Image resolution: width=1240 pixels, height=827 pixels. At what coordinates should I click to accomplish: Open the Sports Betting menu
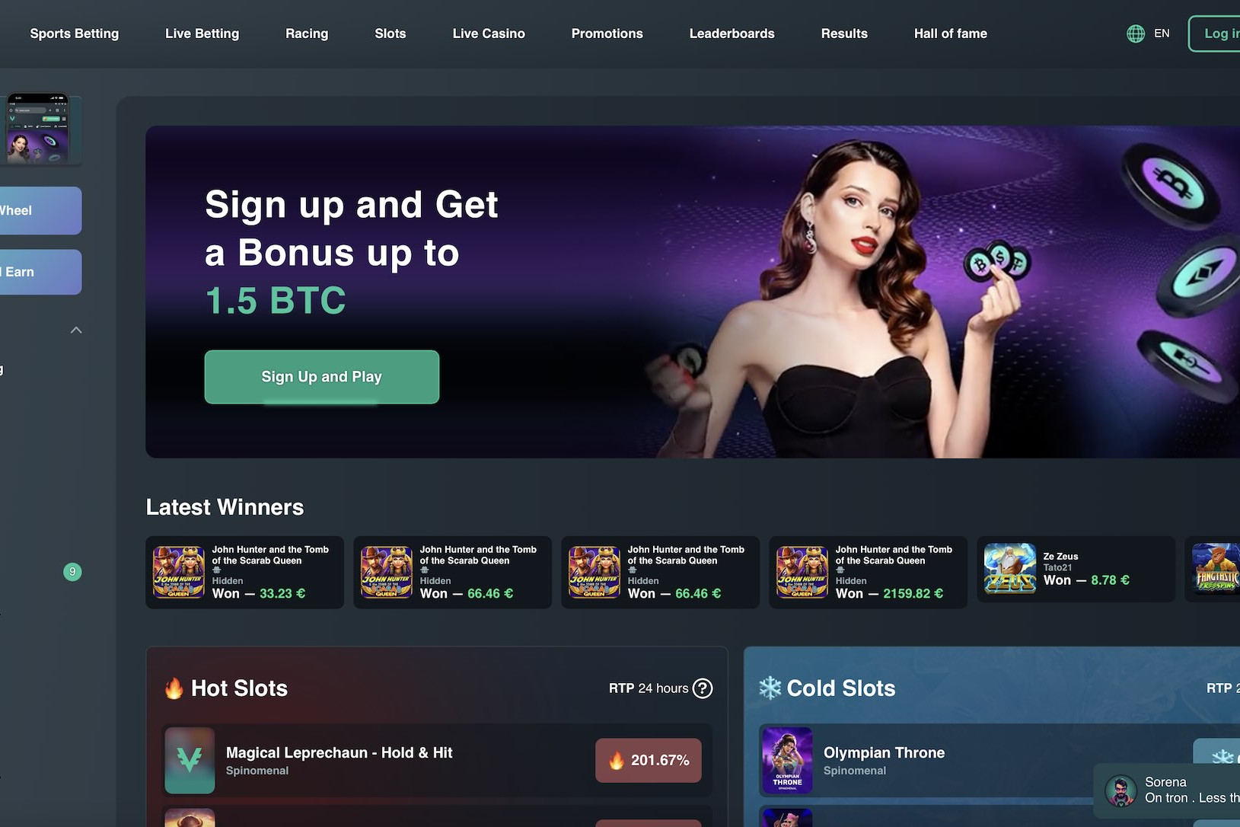(x=75, y=34)
